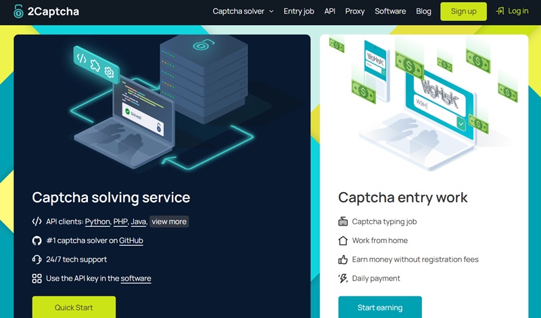Click the 2Captcha lock logo icon
Screen dimensions: 541x318
tap(18, 12)
